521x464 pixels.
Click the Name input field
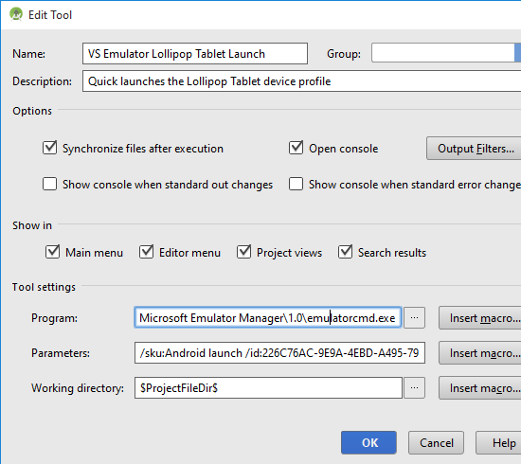tap(195, 53)
